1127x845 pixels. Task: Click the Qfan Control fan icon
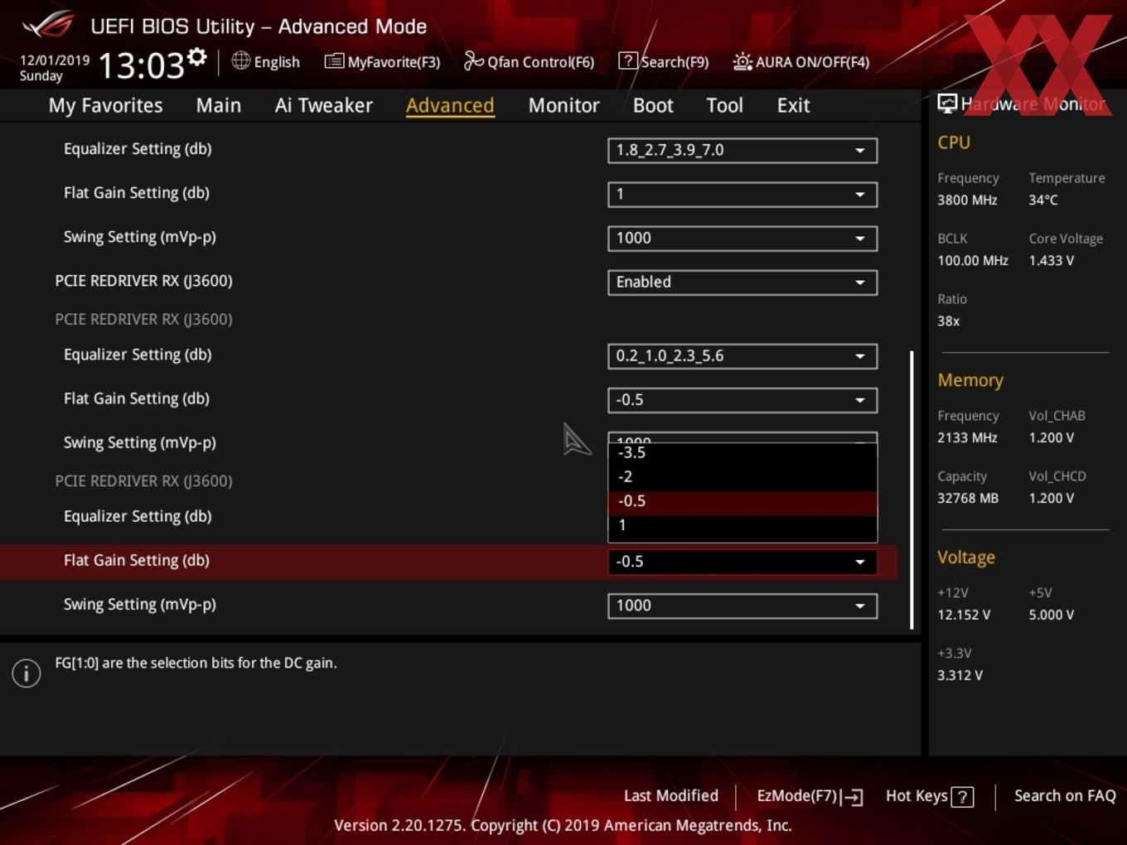pyautogui.click(x=473, y=60)
